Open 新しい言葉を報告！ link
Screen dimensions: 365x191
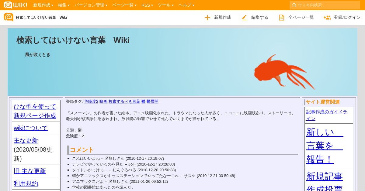click(325, 146)
